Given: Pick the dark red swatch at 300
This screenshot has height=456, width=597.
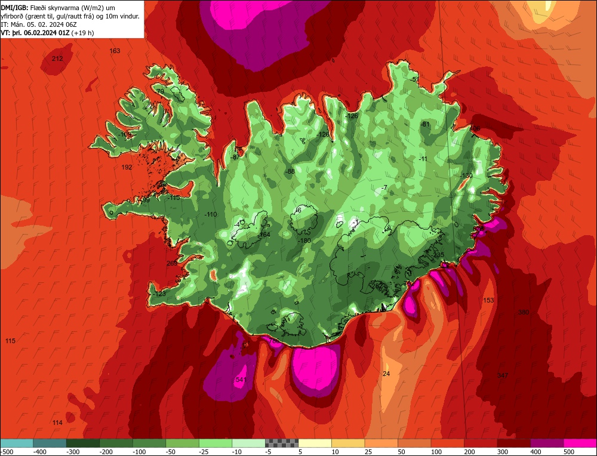Looking at the screenshot, I should [513, 443].
